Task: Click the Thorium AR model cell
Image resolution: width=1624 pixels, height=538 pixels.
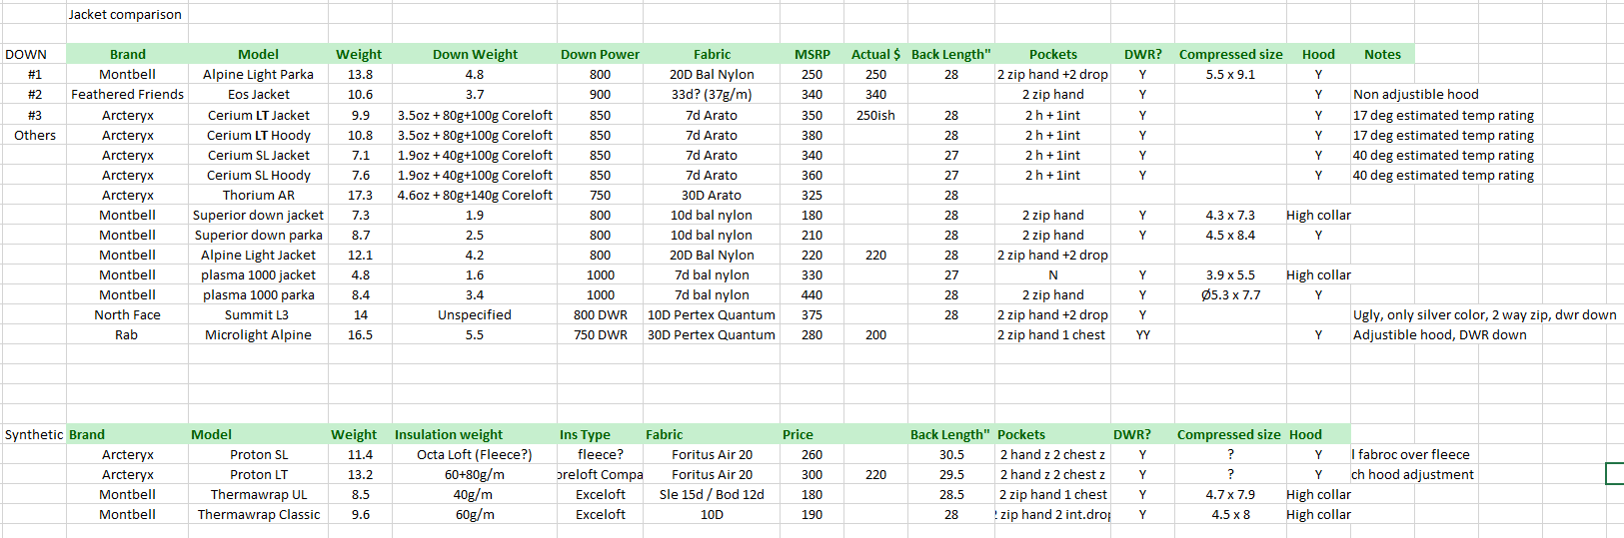Action: coord(258,195)
